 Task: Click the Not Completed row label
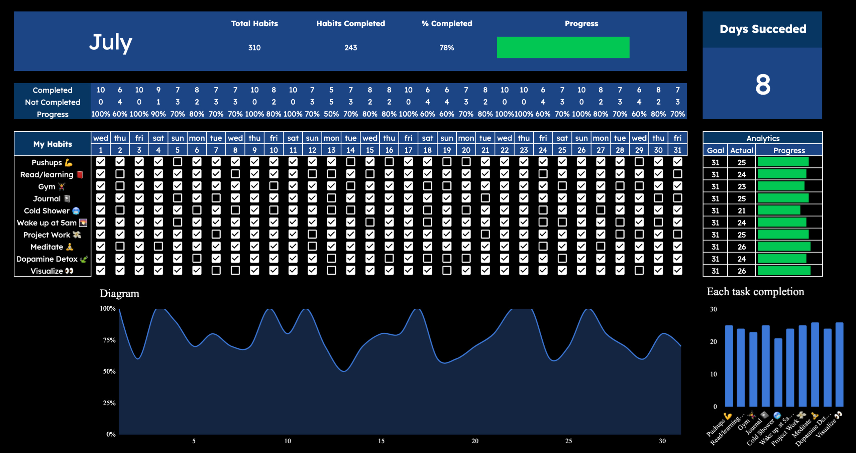click(52, 102)
